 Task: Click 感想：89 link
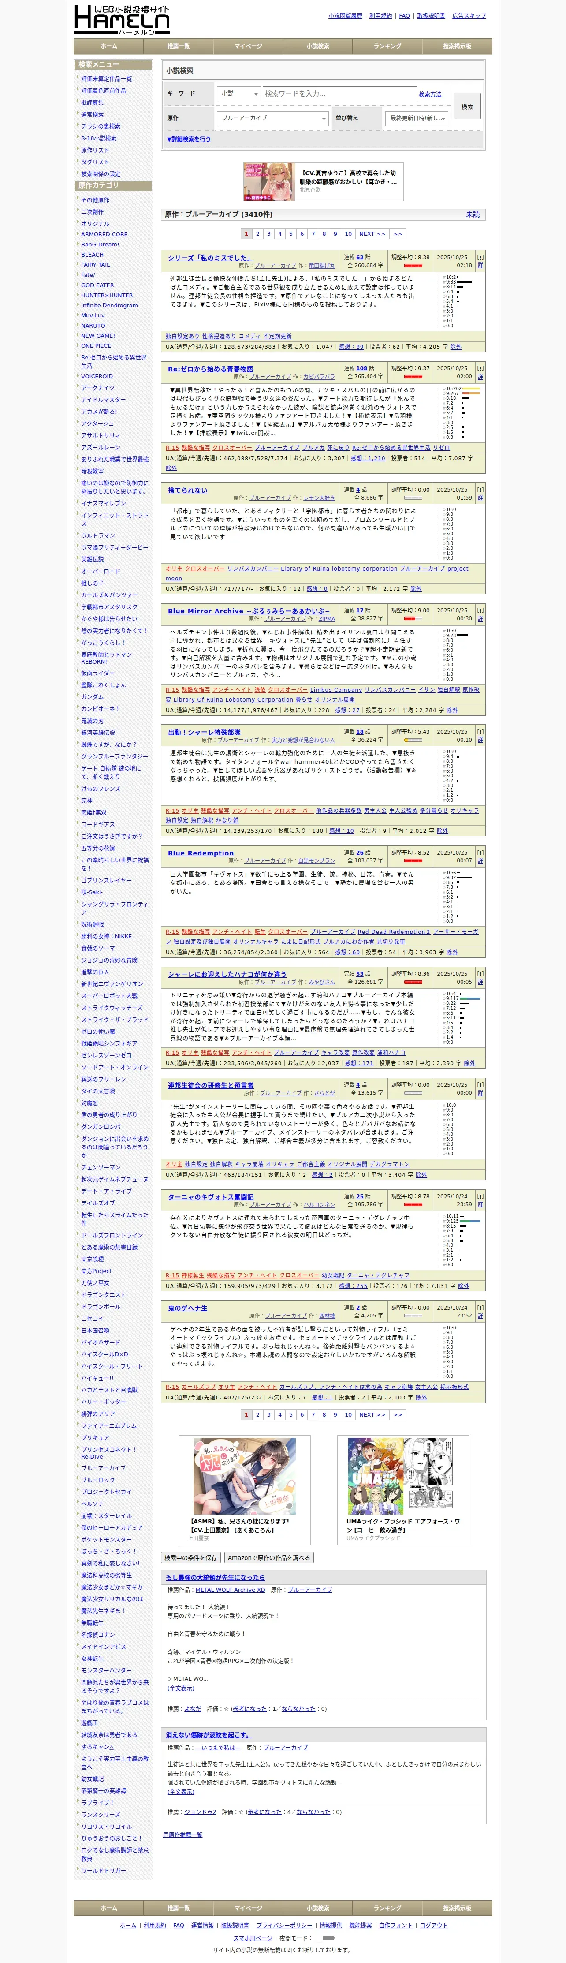tap(350, 347)
